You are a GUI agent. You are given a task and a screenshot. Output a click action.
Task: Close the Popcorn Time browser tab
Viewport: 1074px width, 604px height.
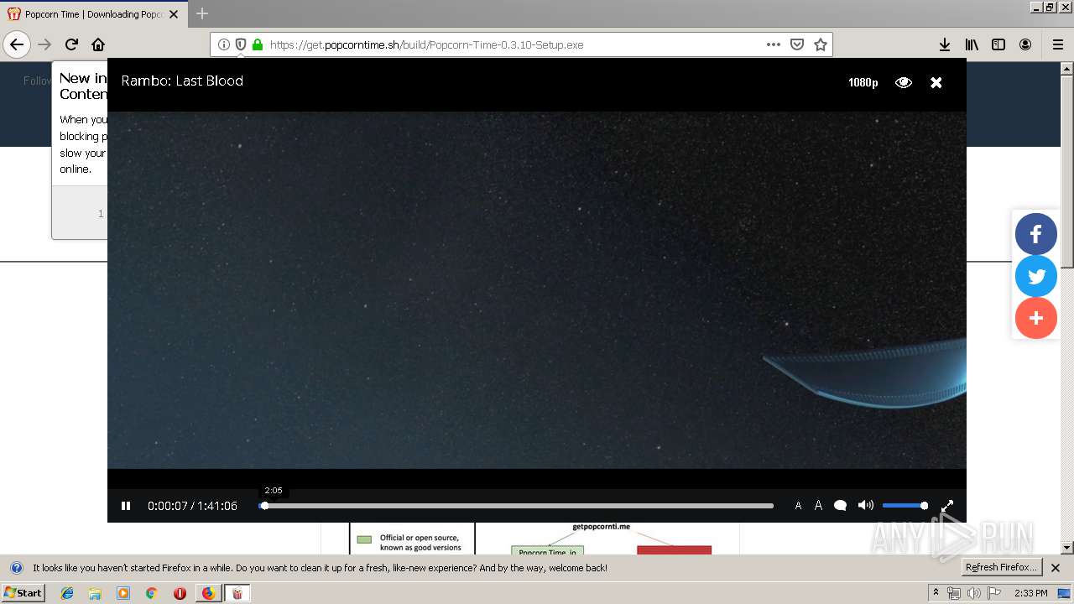(174, 14)
